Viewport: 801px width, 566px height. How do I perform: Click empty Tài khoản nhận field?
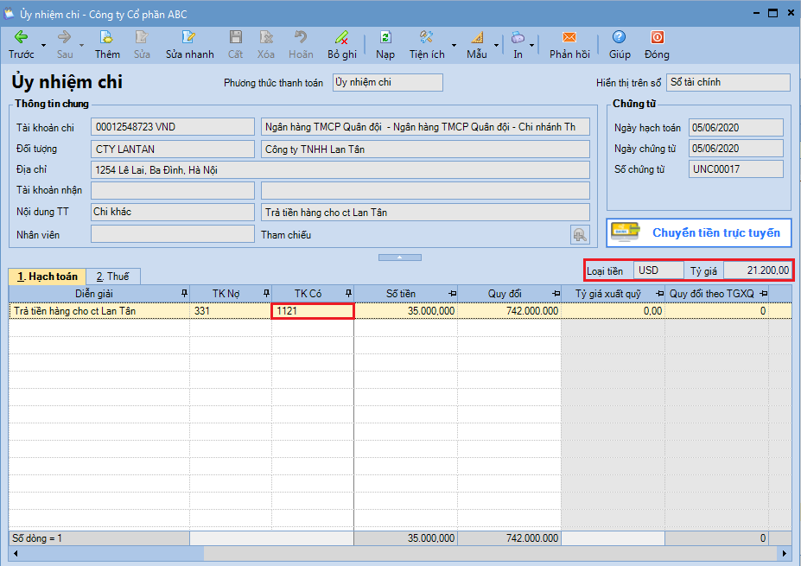173,191
